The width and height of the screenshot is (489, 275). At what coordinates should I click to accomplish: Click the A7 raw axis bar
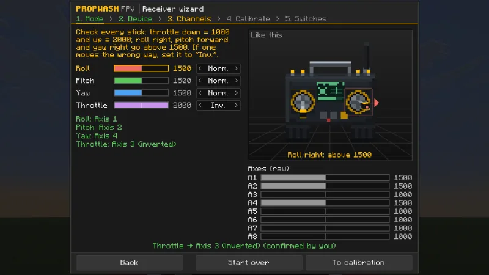pos(325,228)
